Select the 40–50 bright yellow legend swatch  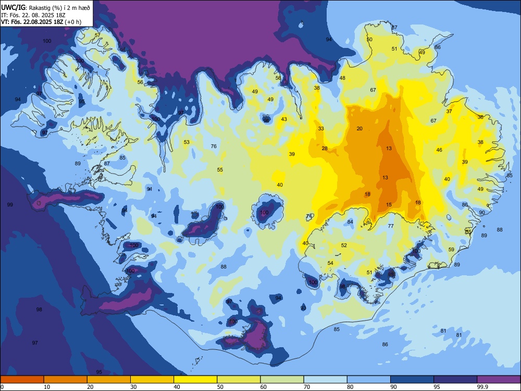[195, 380]
